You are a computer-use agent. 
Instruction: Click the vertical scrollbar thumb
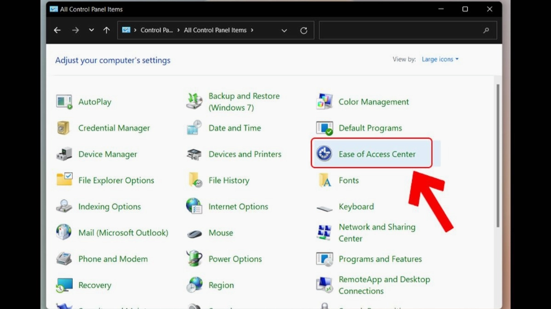tap(498, 156)
